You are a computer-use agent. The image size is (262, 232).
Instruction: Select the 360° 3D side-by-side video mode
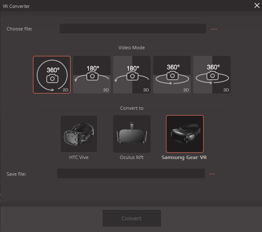point(212,75)
